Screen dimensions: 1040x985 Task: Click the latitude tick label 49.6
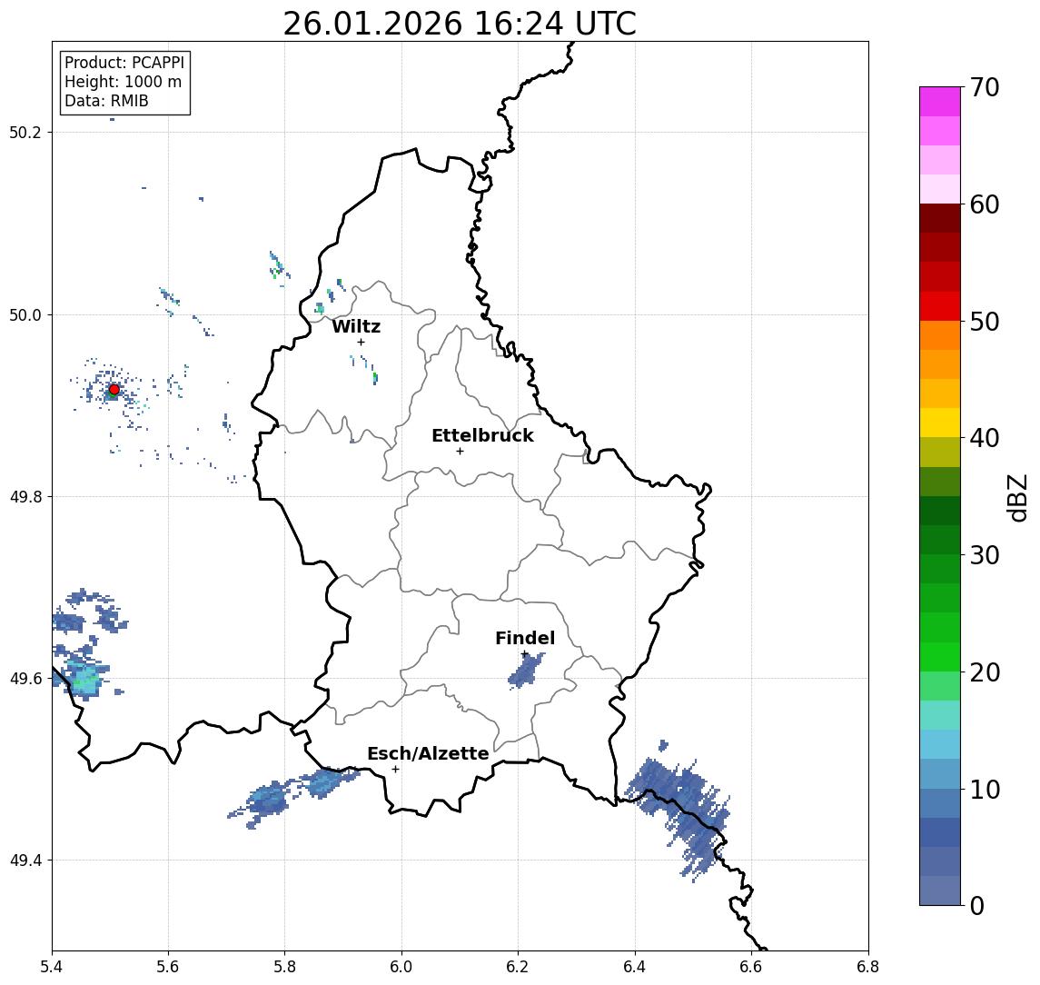coord(25,679)
